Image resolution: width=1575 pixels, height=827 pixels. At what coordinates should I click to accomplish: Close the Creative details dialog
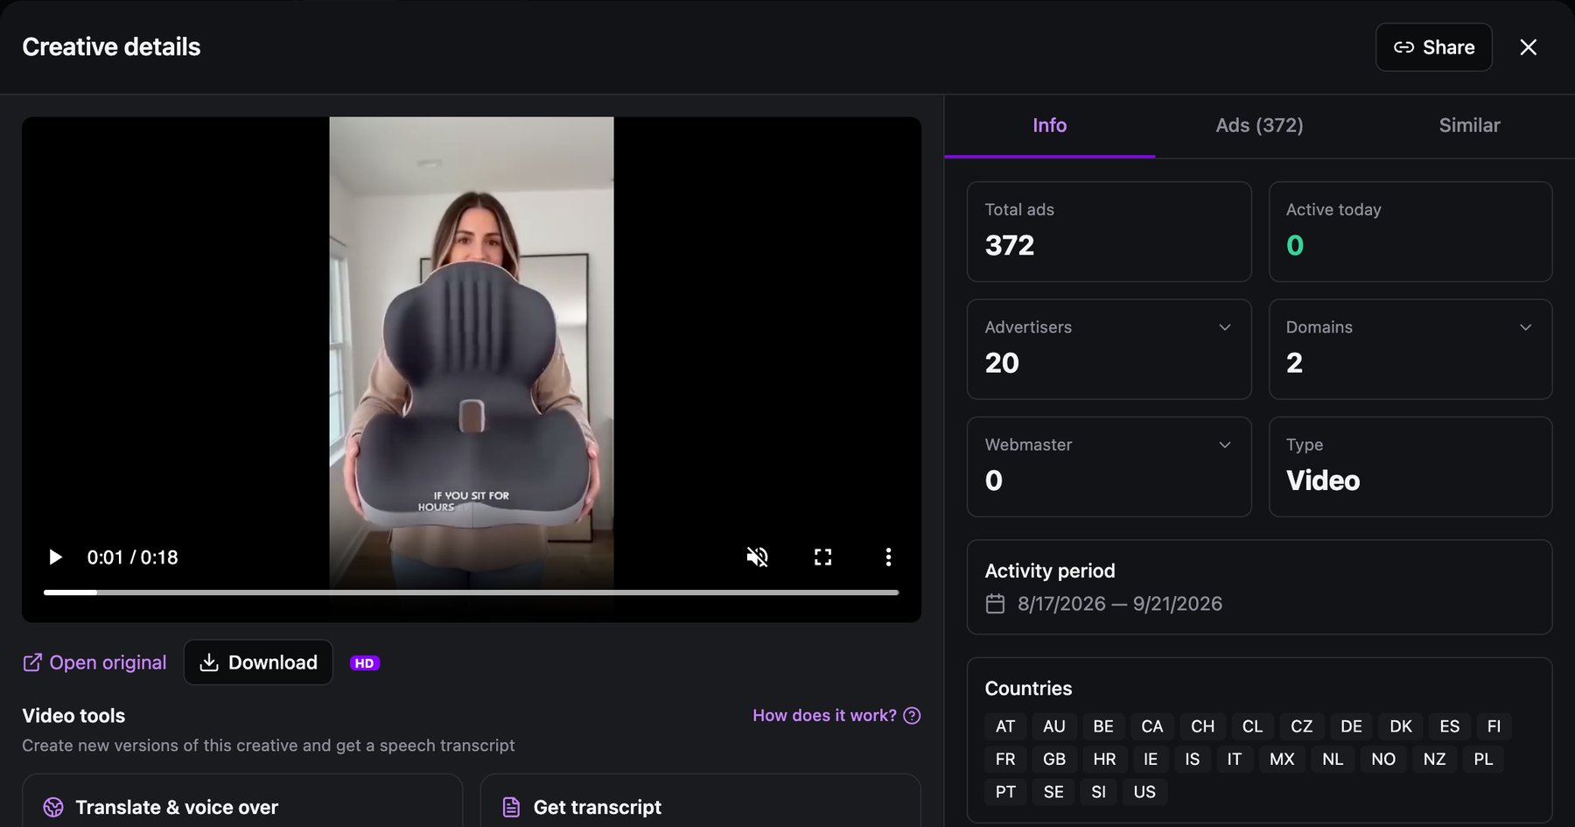pyautogui.click(x=1528, y=47)
